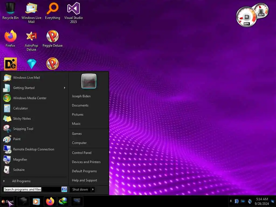The height and width of the screenshot is (207, 276).
Task: Click the globe with arrow taskbar icon
Action: click(x=63, y=201)
